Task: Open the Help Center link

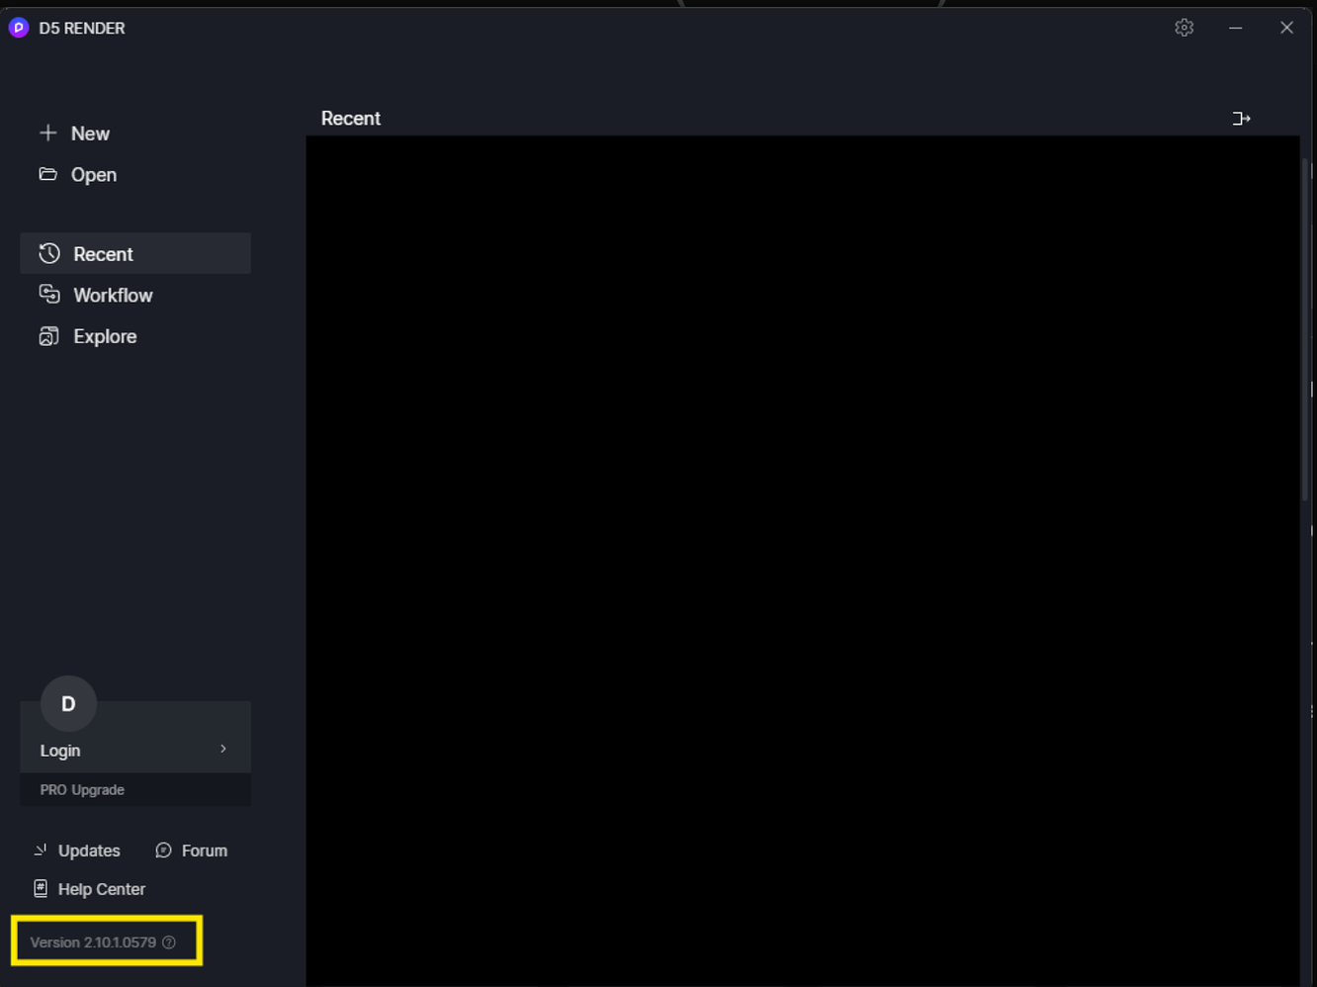Action: [102, 888]
